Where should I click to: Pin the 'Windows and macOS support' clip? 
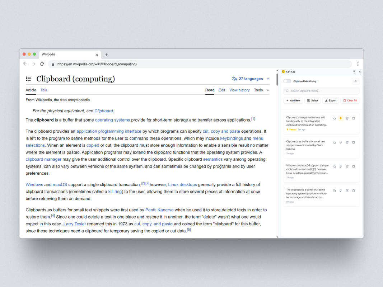pyautogui.click(x=341, y=166)
